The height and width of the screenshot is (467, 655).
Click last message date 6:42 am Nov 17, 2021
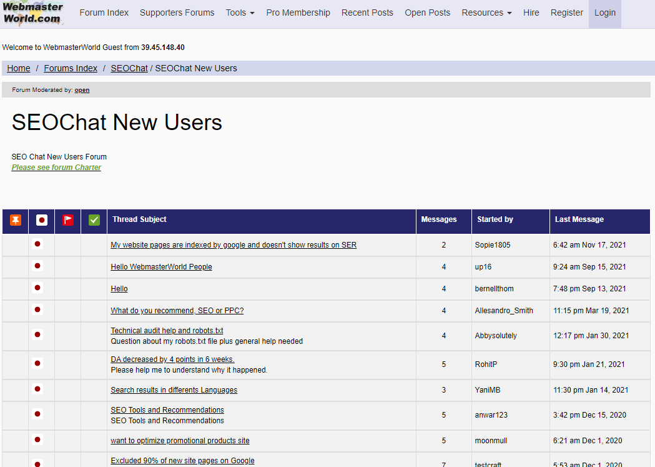(x=589, y=245)
